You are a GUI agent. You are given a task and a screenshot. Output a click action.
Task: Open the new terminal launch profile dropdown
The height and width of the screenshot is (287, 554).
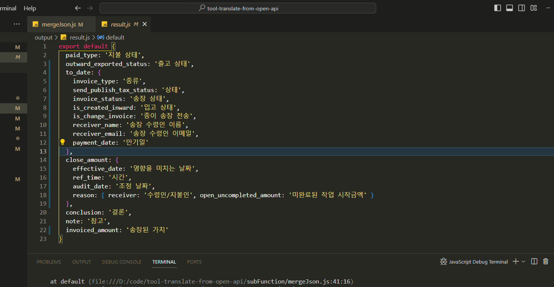[x=523, y=261]
